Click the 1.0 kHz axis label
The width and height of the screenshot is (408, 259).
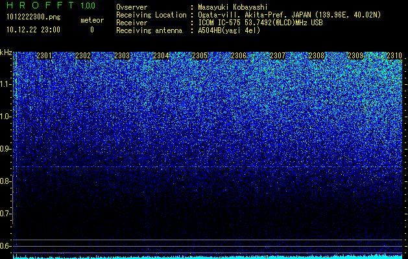click(x=6, y=117)
